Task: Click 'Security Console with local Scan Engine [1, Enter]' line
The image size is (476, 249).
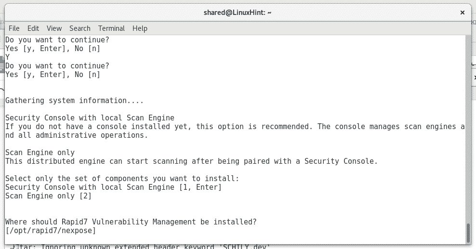Action: point(114,187)
